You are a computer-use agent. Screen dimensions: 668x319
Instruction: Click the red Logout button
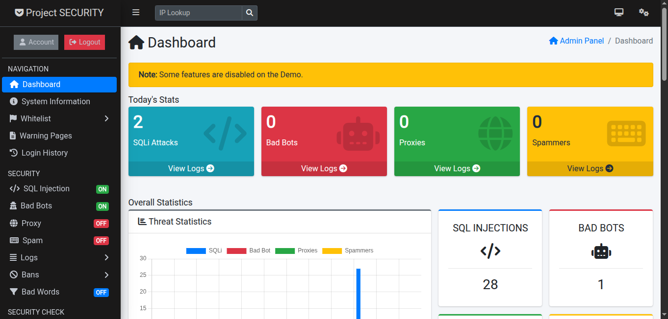click(x=84, y=42)
